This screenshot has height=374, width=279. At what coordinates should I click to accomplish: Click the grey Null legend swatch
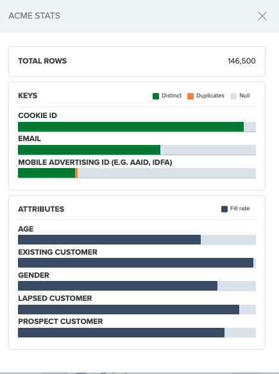(233, 96)
